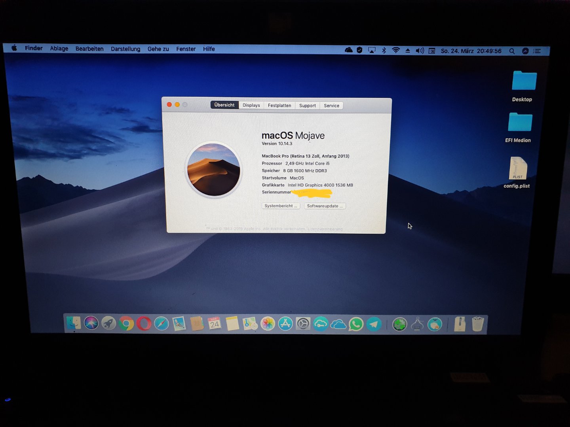Close the About This Mac window

(169, 104)
